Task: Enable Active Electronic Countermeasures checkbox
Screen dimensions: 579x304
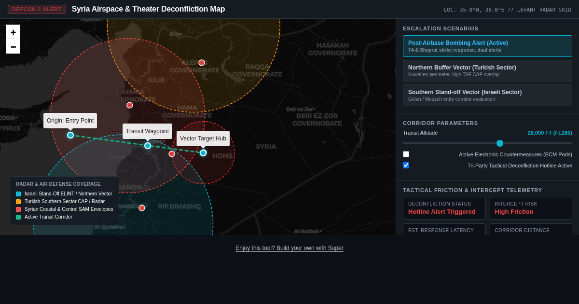Action: [406, 154]
